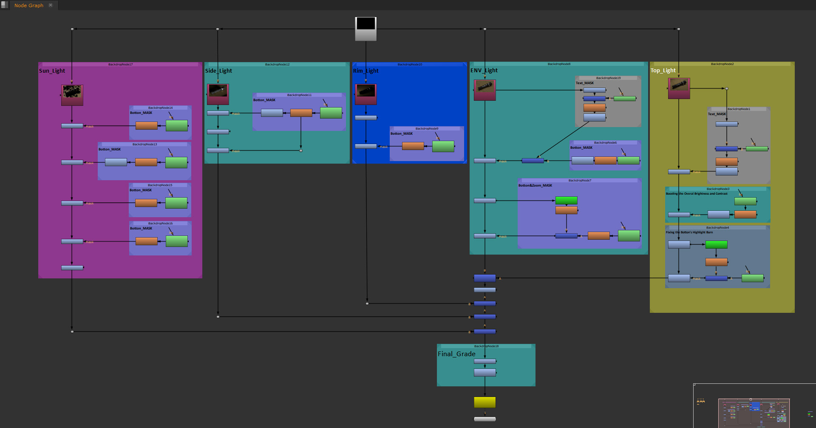Select the large blue merge node below ENV_Light
Screen dimensions: 816x428
[x=484, y=278]
